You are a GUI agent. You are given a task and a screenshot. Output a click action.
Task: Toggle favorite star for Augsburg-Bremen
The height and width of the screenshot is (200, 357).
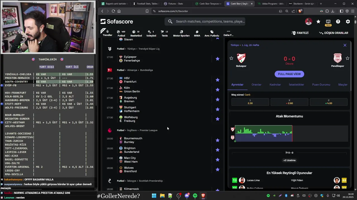point(218,99)
